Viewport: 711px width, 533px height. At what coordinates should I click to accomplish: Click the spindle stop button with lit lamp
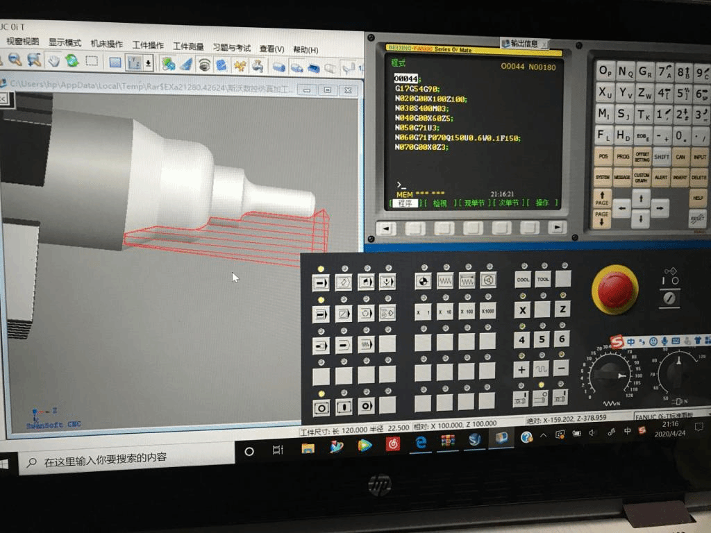(540, 398)
